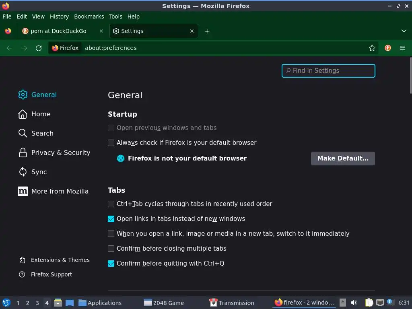Viewport: 412px width, 309px height.
Task: Open the volume speaker tray icon
Action: point(354,303)
